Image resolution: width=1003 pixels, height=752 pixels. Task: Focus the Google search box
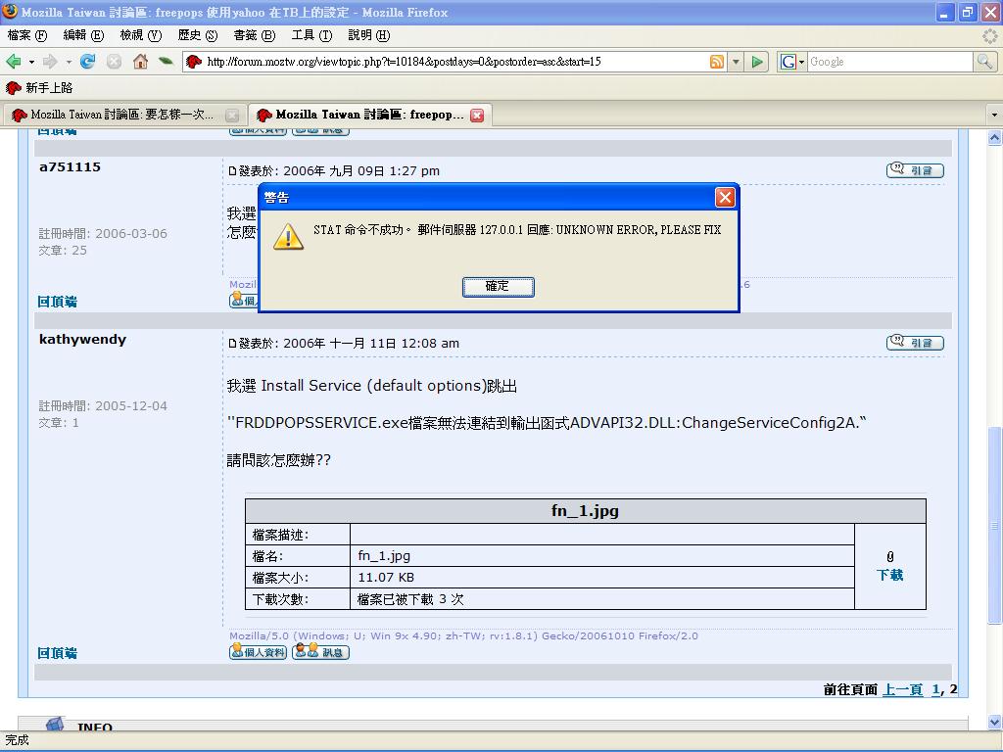pyautogui.click(x=889, y=62)
